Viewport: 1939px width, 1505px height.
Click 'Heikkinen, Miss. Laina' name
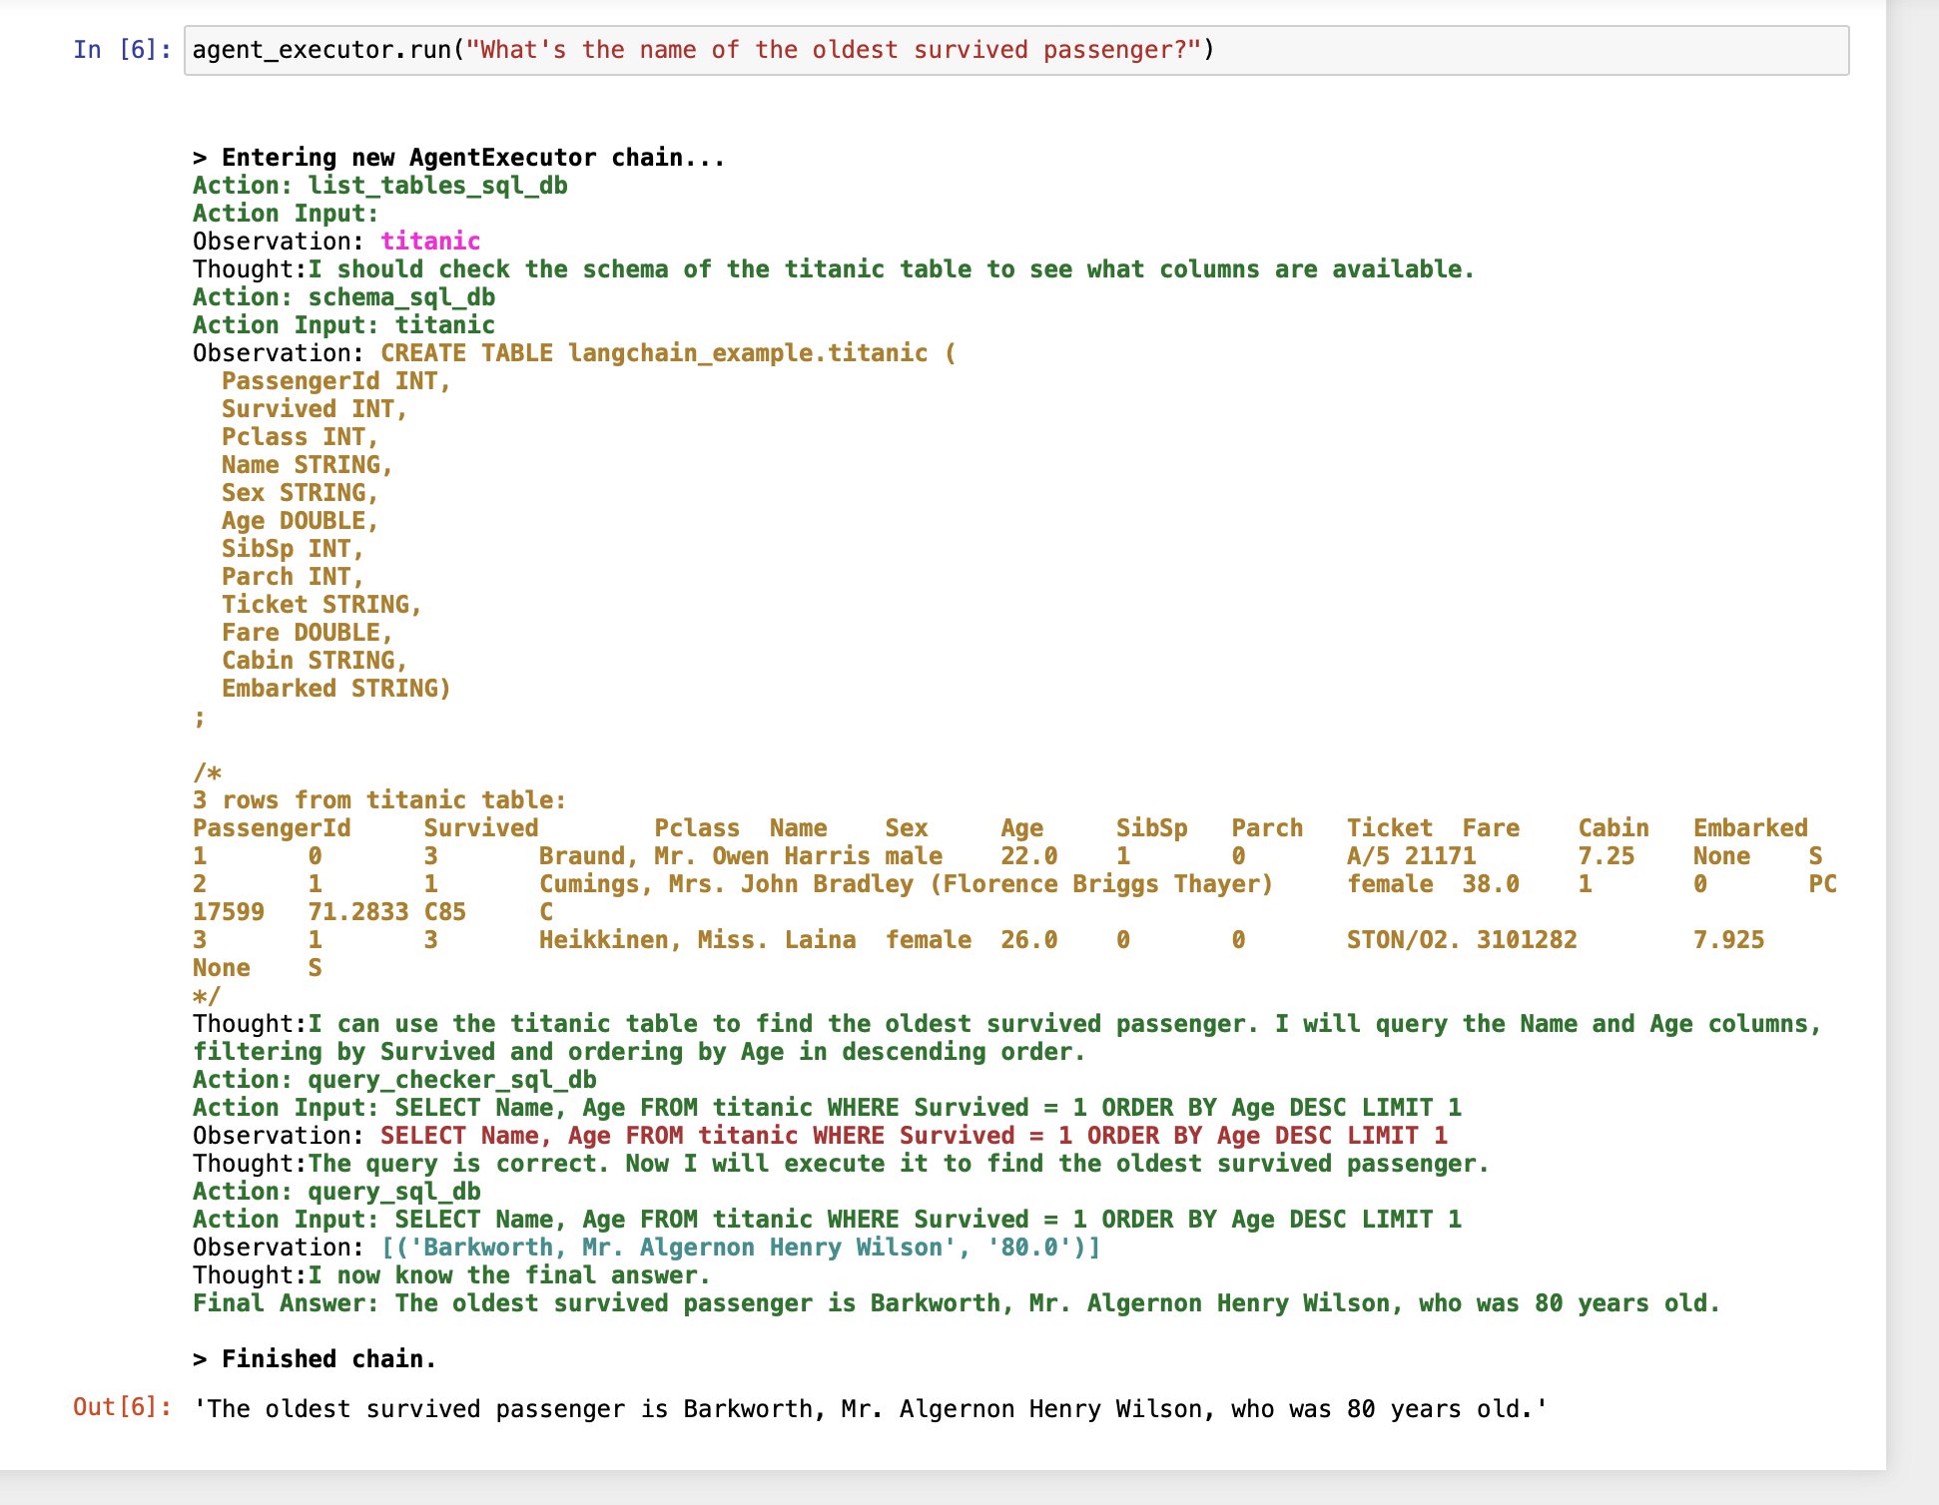tap(698, 940)
